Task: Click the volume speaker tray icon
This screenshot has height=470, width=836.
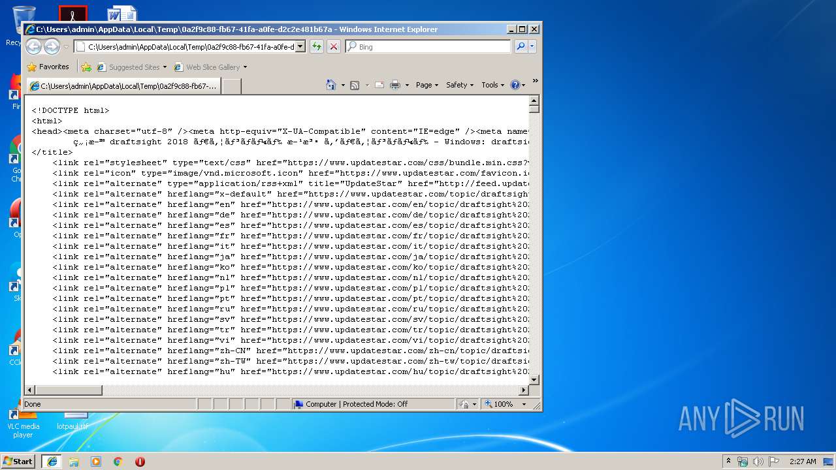Action: click(758, 462)
